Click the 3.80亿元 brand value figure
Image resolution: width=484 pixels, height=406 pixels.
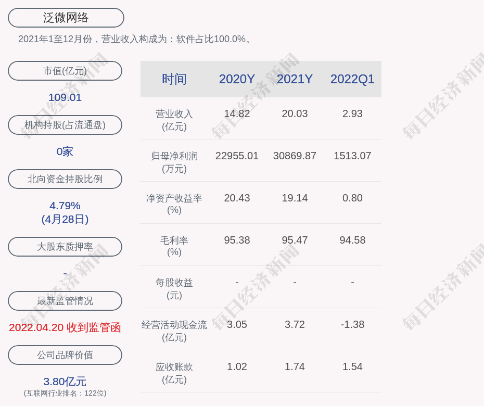[x=65, y=382]
